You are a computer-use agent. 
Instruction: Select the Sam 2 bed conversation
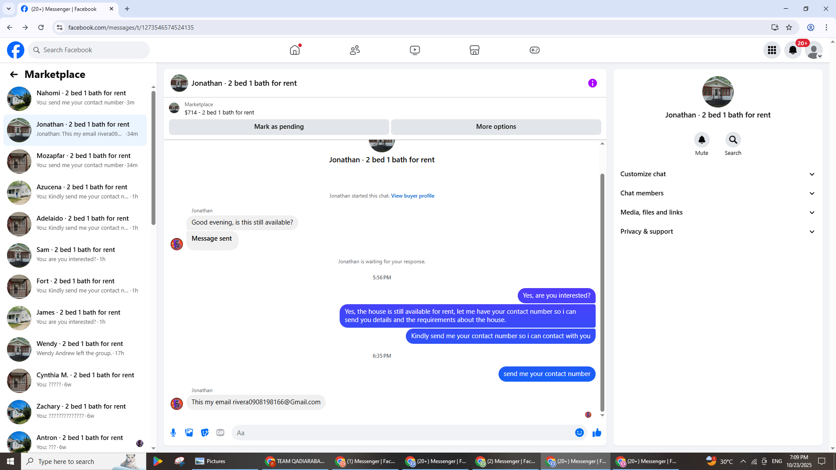click(x=76, y=255)
